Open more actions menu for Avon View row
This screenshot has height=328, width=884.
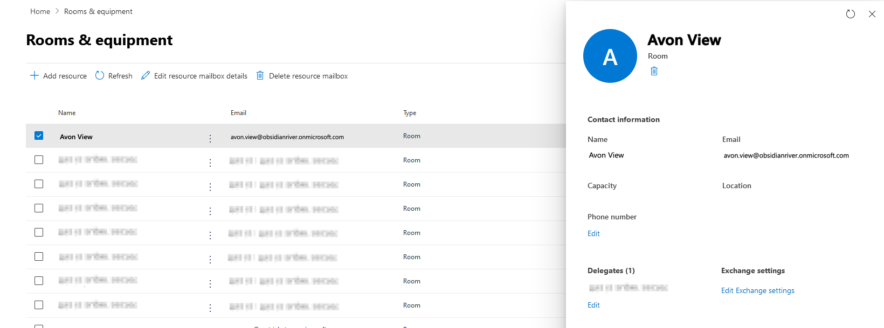pos(210,139)
